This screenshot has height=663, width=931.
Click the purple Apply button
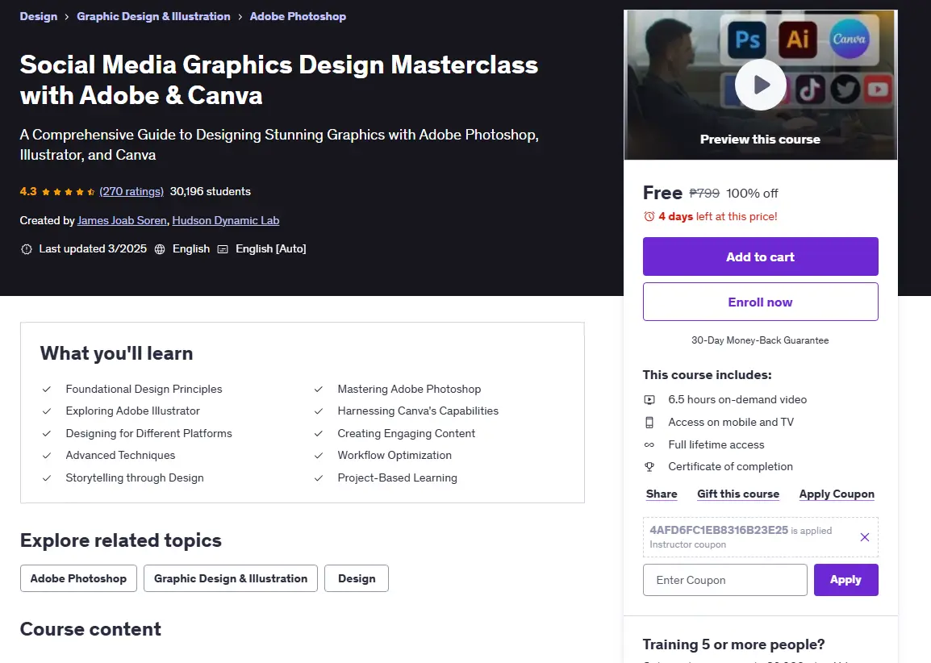tap(845, 580)
